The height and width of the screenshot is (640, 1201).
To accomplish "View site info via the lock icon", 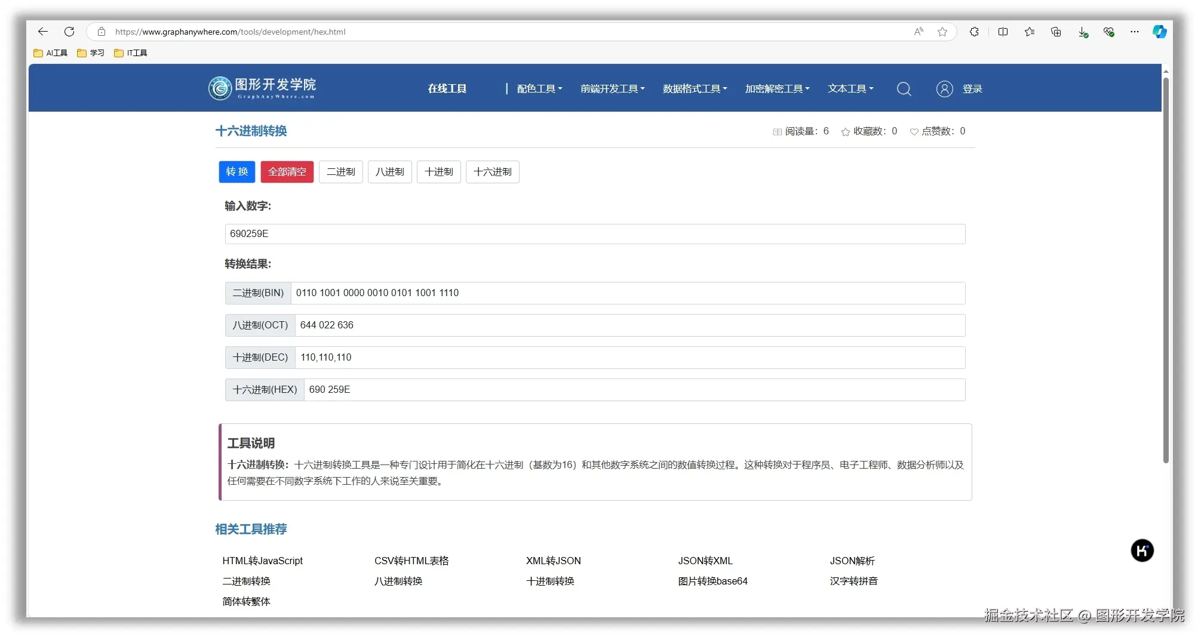I will click(x=102, y=32).
